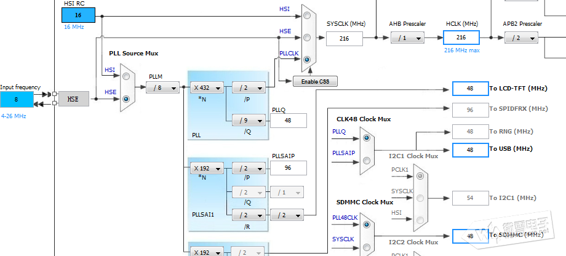Open the main PLL X 432 multiplier dropdown

tap(207, 88)
